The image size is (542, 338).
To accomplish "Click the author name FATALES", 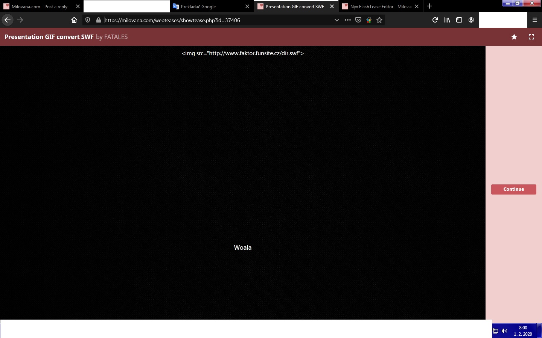I will (x=116, y=37).
